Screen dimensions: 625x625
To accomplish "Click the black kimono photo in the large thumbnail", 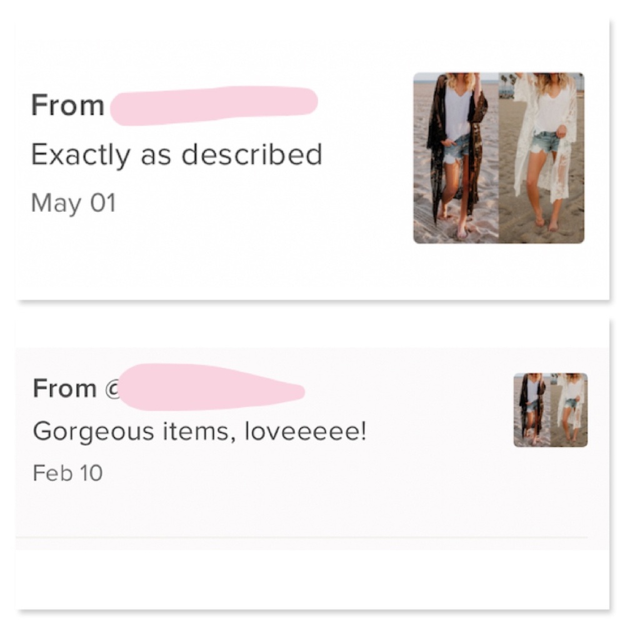I will pos(456,157).
